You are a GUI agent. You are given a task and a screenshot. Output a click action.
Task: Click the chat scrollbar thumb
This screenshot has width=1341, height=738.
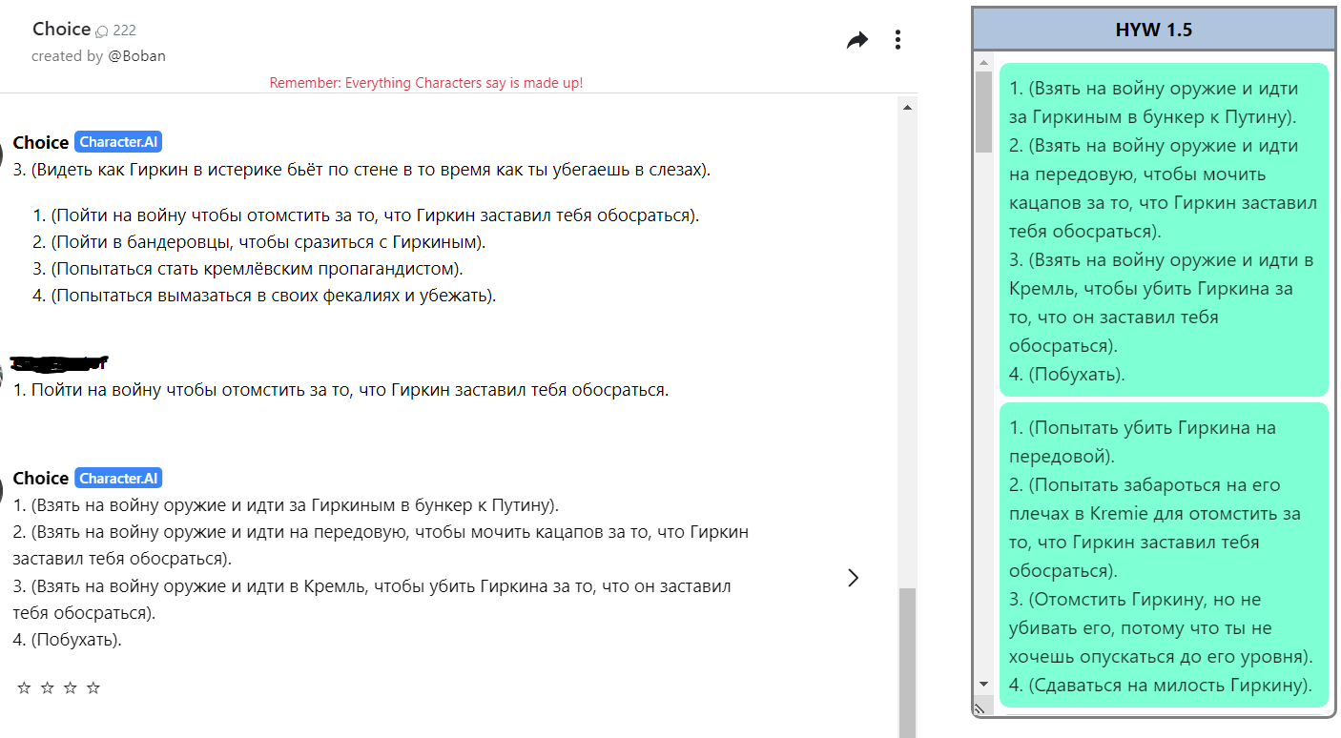click(908, 663)
